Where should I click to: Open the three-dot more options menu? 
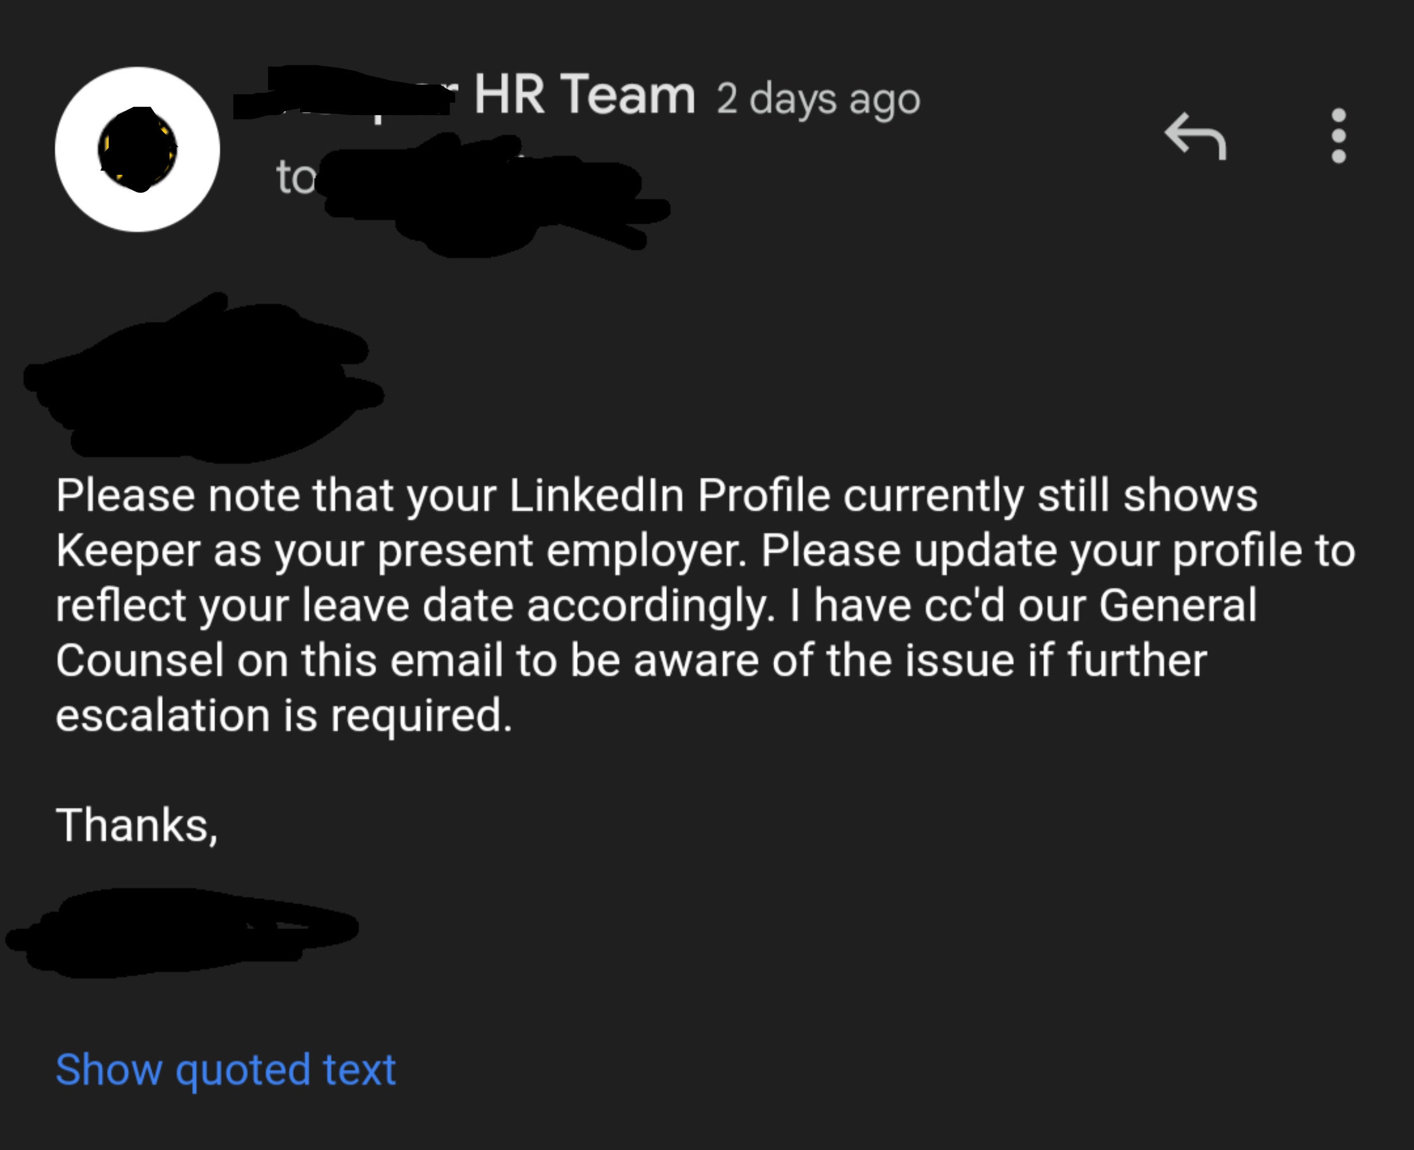click(1339, 136)
